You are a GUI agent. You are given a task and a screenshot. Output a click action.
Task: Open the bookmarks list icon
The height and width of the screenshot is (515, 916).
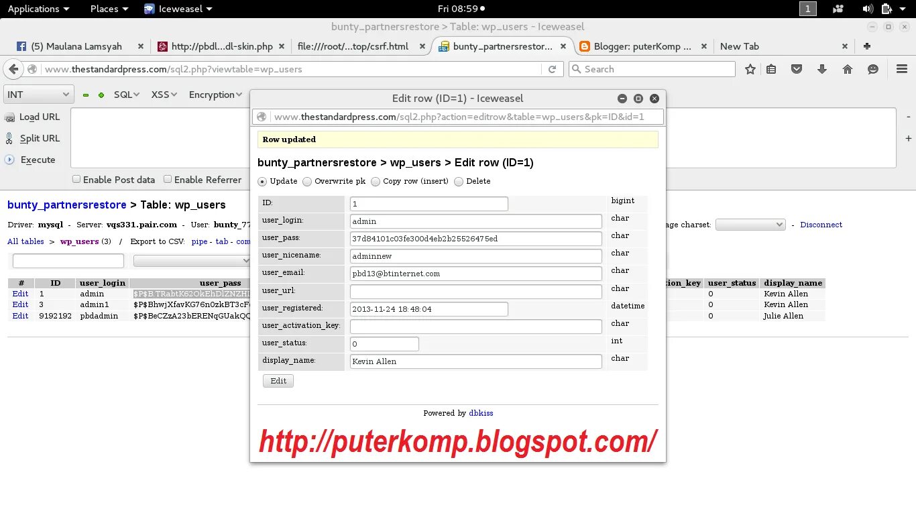tap(771, 69)
